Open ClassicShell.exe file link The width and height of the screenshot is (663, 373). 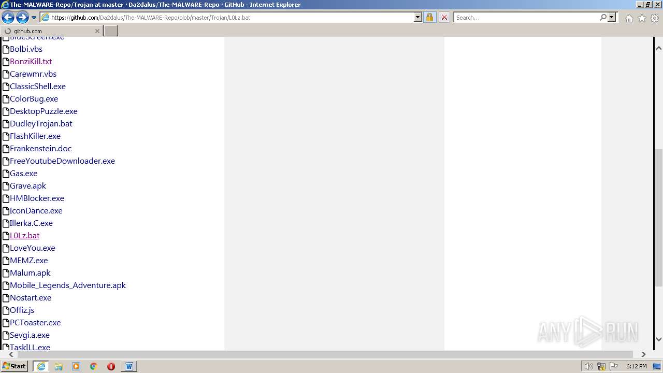[x=38, y=87]
